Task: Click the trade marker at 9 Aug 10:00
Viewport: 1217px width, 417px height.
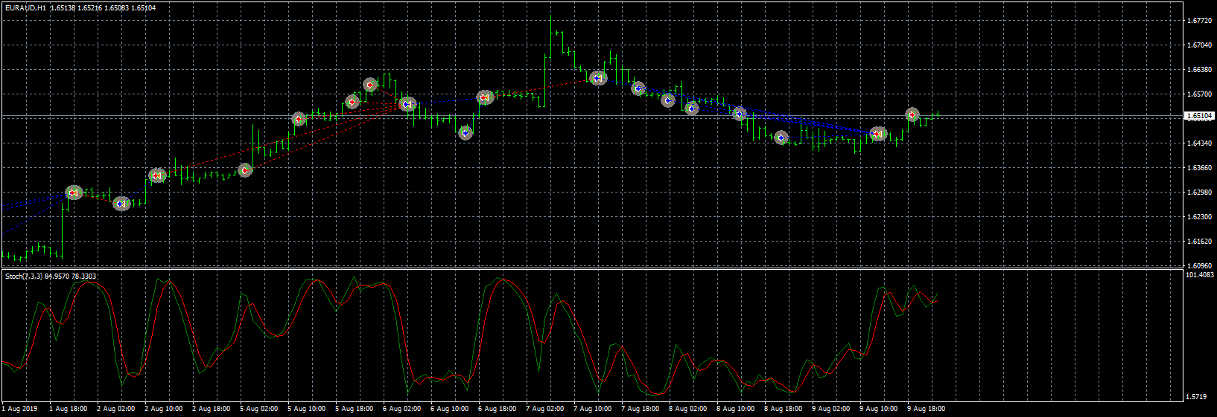Action: tap(879, 134)
